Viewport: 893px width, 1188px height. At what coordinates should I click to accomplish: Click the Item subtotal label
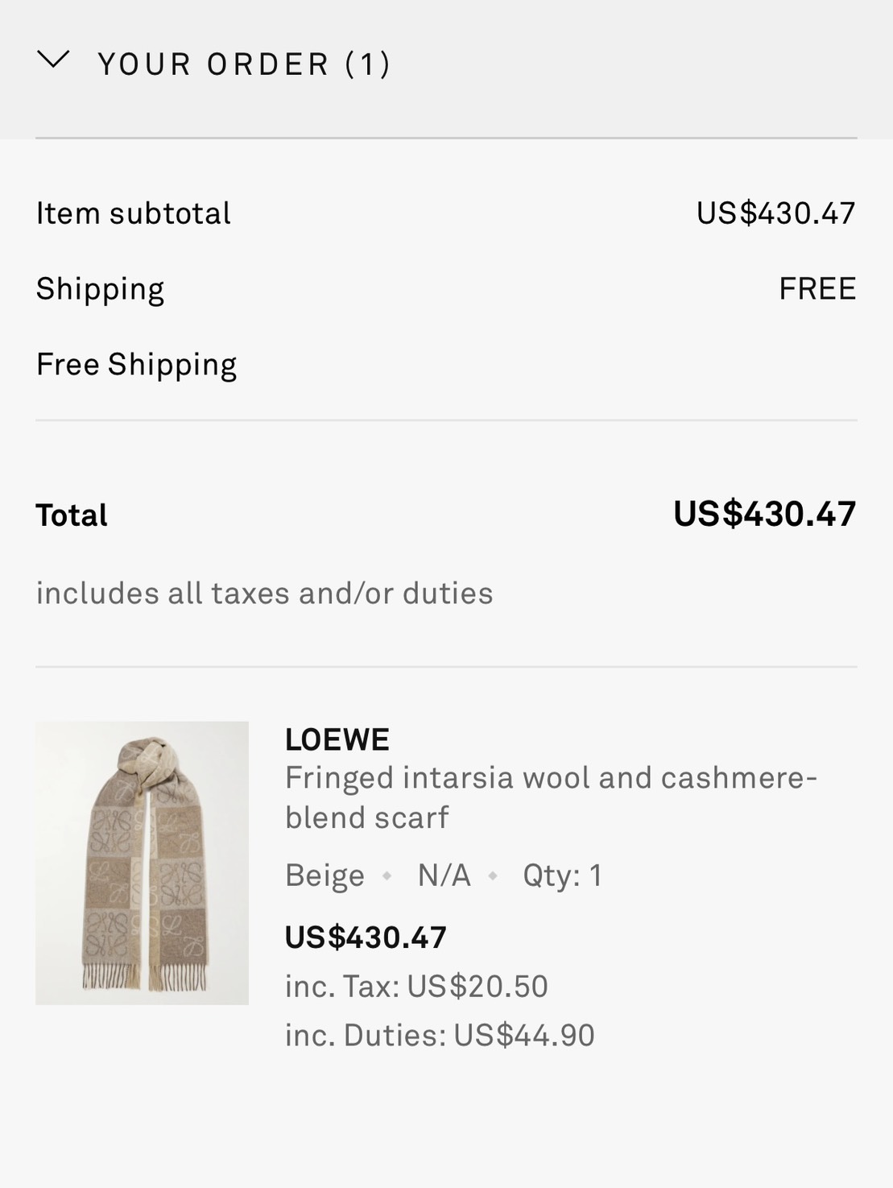coord(134,213)
